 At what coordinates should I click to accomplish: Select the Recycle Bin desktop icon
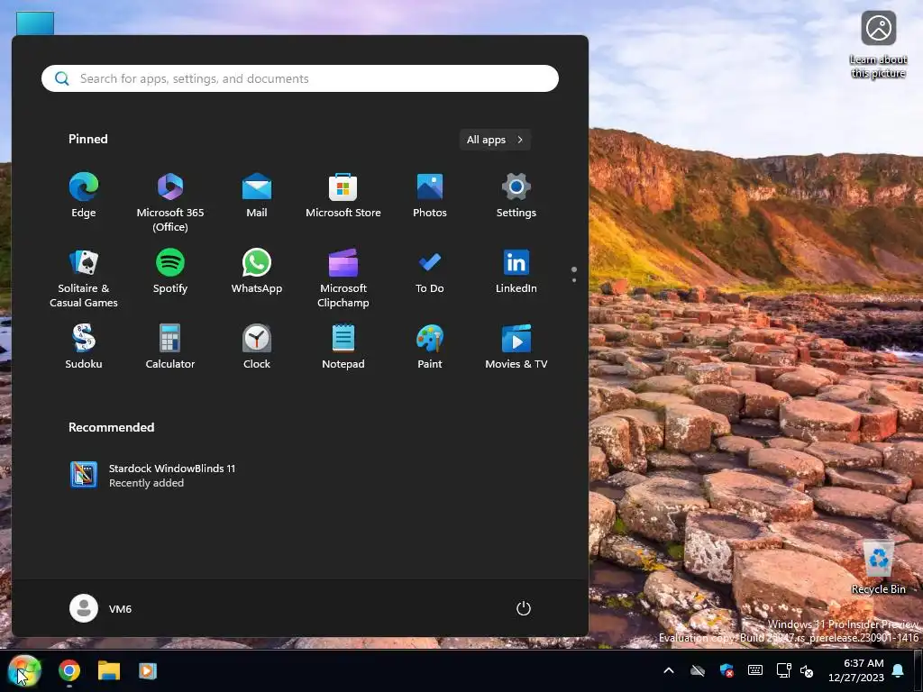pyautogui.click(x=878, y=568)
